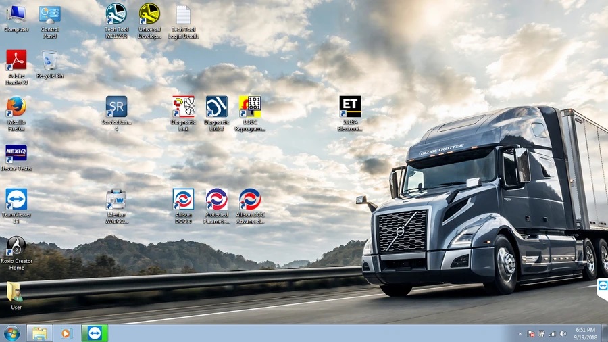Select the yellow Universal Development desktop icon
The width and height of the screenshot is (608, 342).
point(149,14)
